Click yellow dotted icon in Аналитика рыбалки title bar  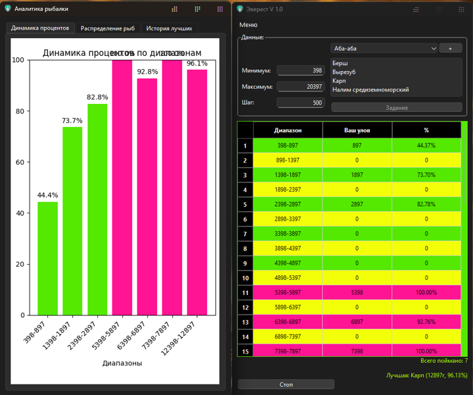(x=174, y=9)
